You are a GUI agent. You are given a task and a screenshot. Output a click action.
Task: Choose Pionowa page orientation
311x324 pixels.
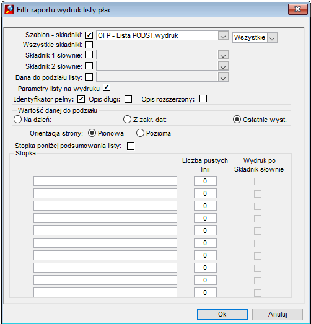[92, 133]
